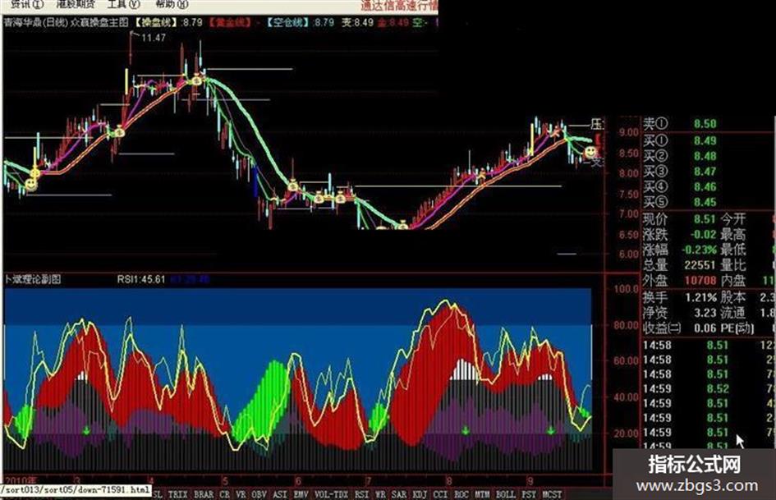Click the 2010年 label on the timeline
The height and width of the screenshot is (500, 776).
pyautogui.click(x=20, y=480)
